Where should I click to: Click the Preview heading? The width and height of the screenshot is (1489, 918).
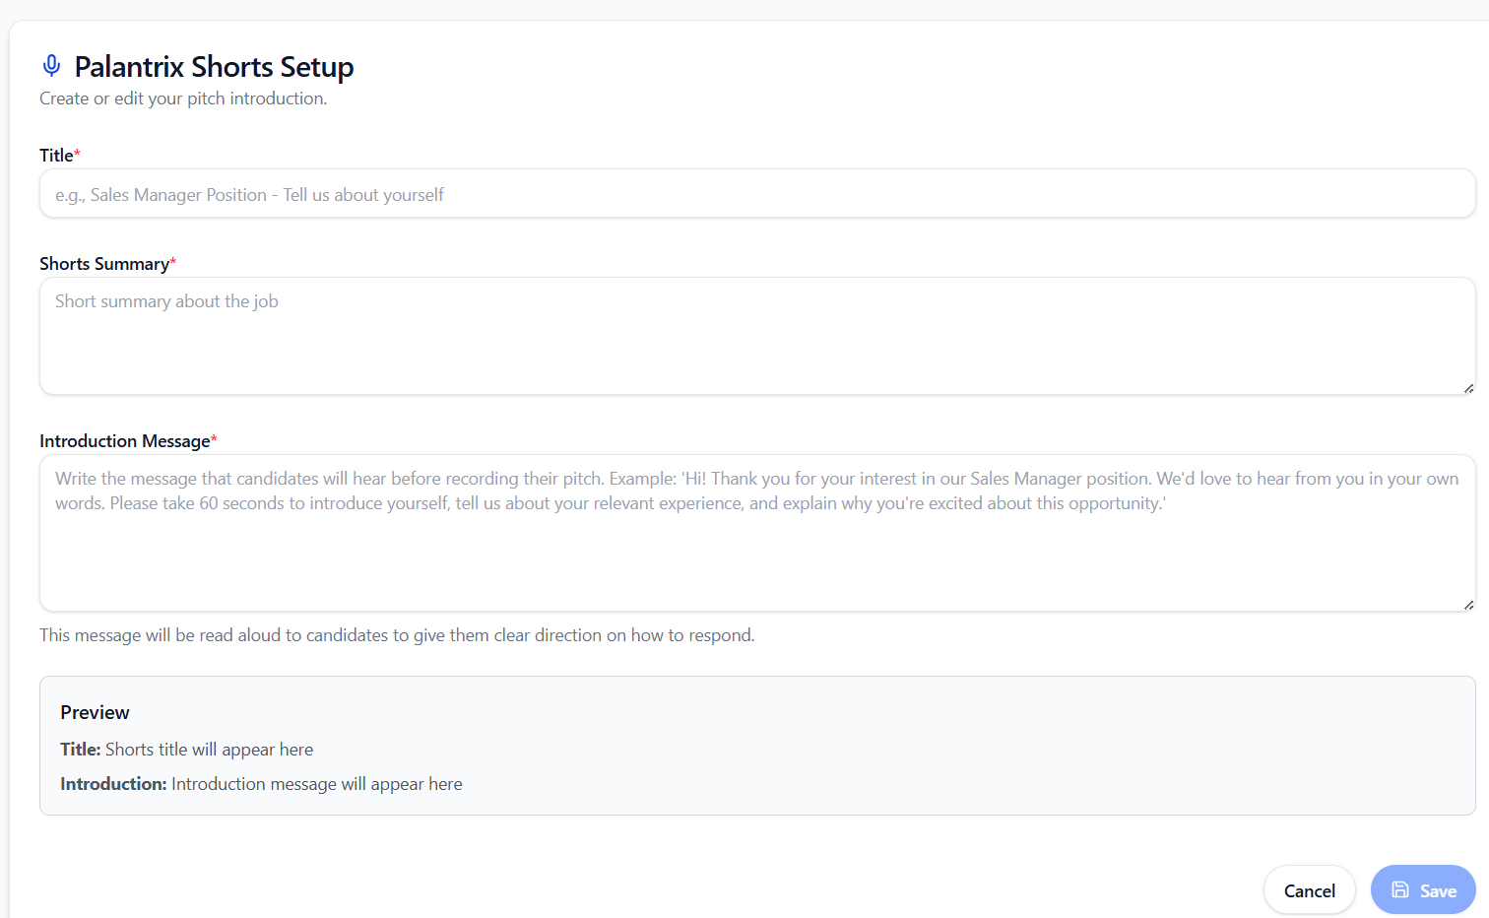[x=95, y=712]
